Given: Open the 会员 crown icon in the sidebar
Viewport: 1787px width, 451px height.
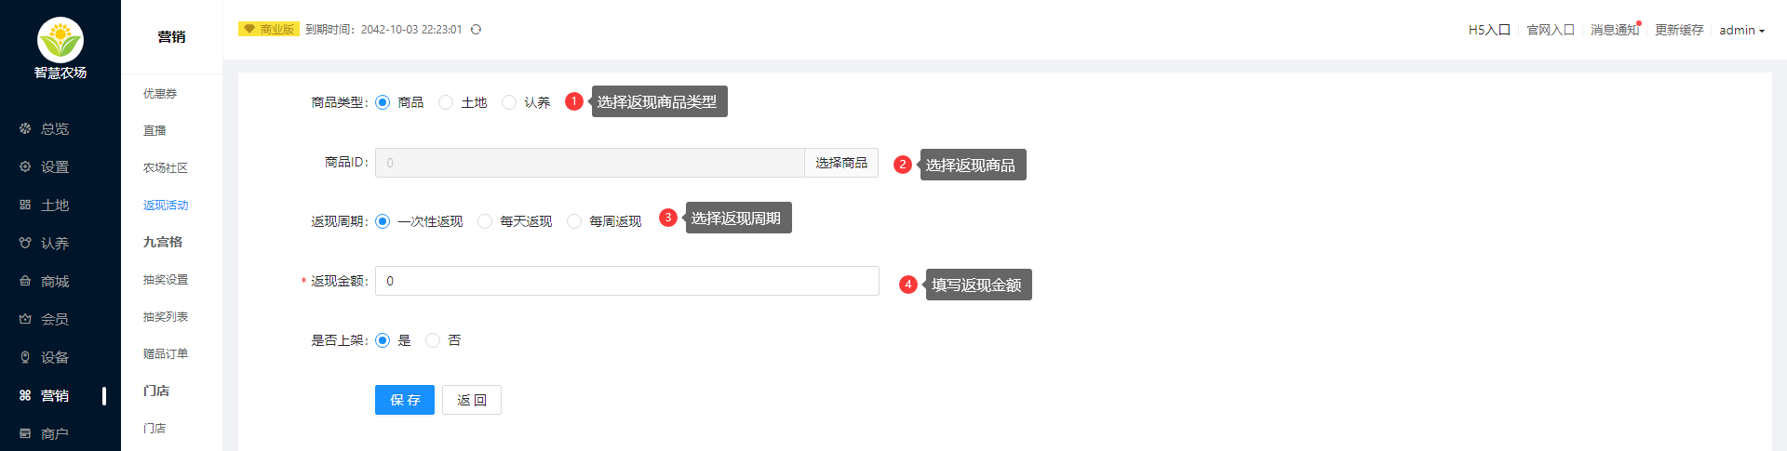Looking at the screenshot, I should [x=25, y=319].
